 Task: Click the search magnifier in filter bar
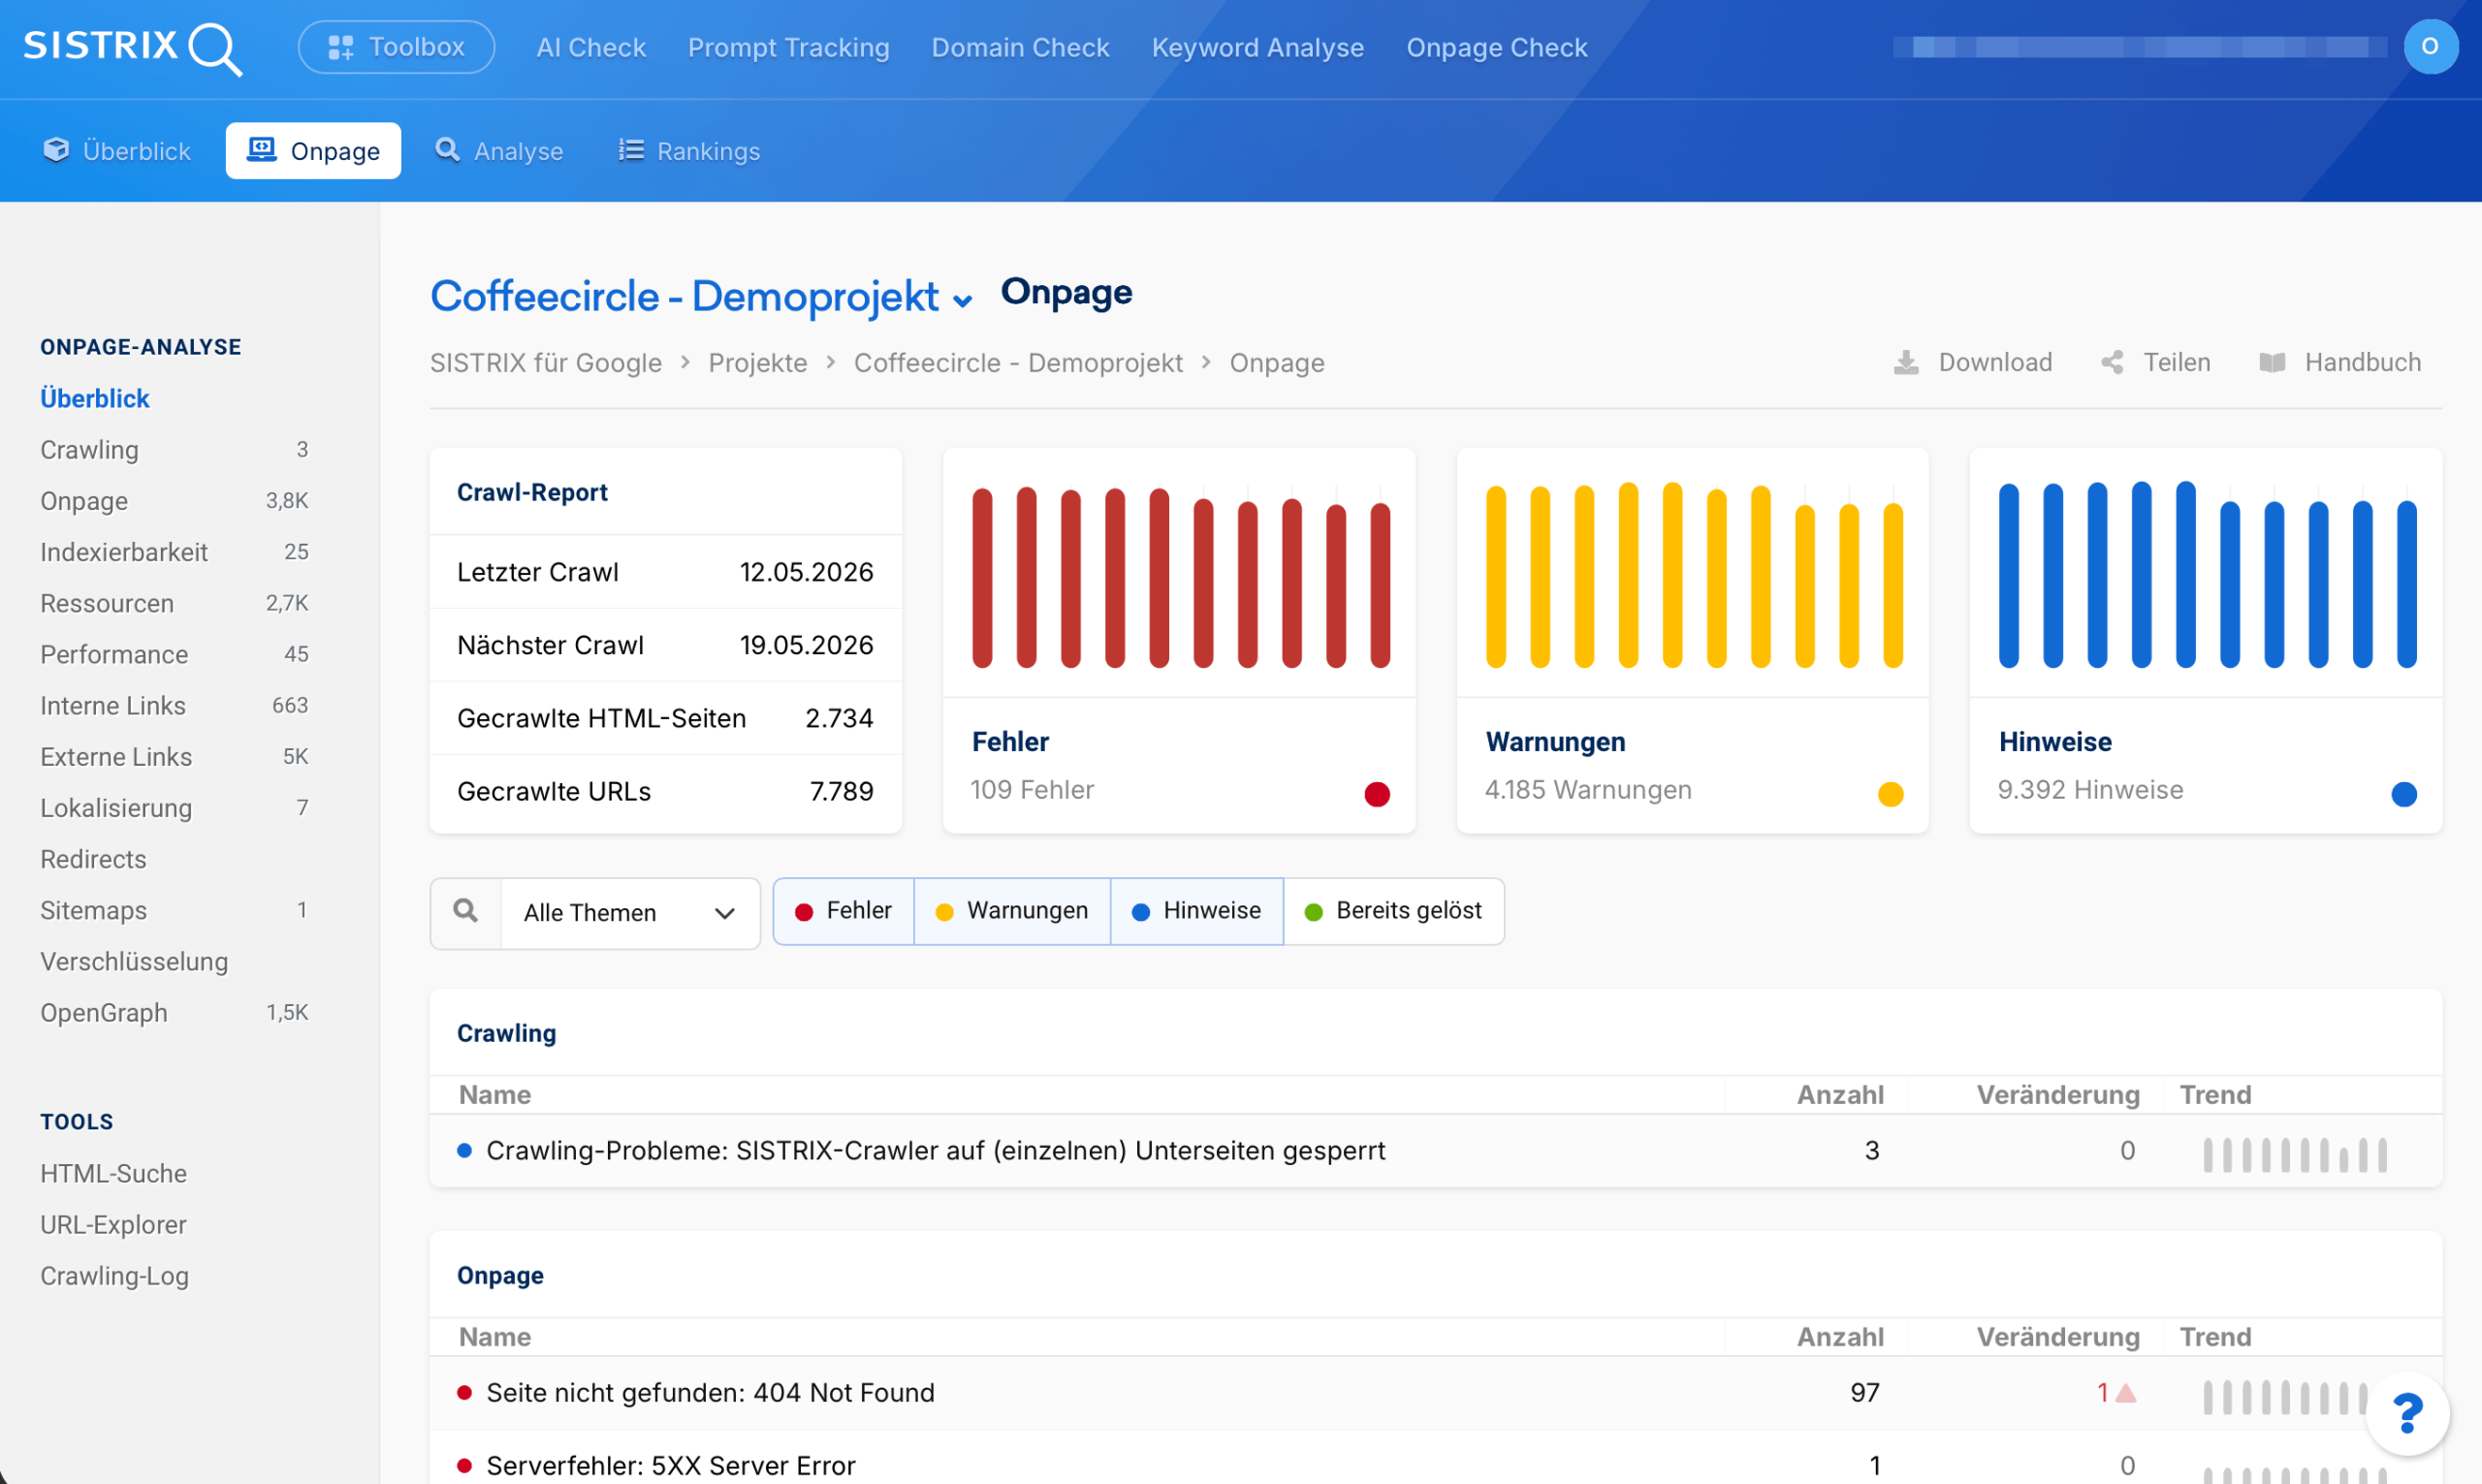click(465, 911)
